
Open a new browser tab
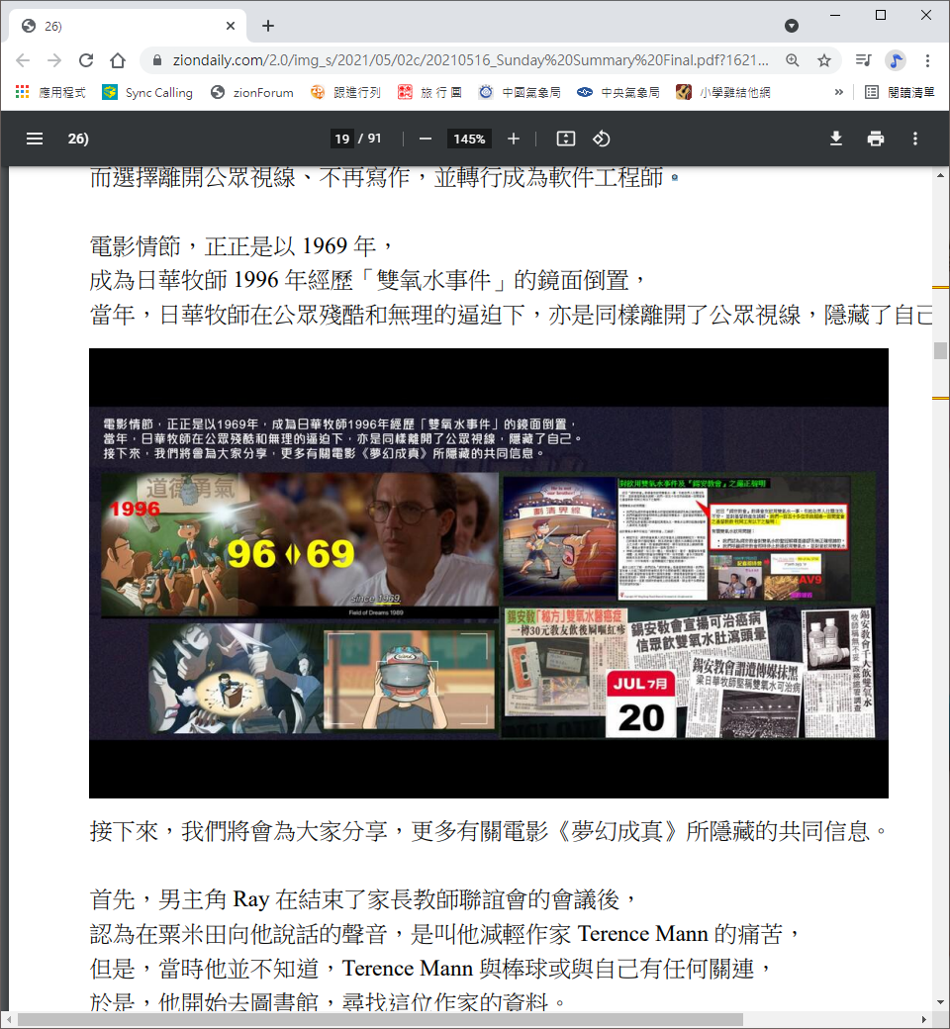(268, 26)
